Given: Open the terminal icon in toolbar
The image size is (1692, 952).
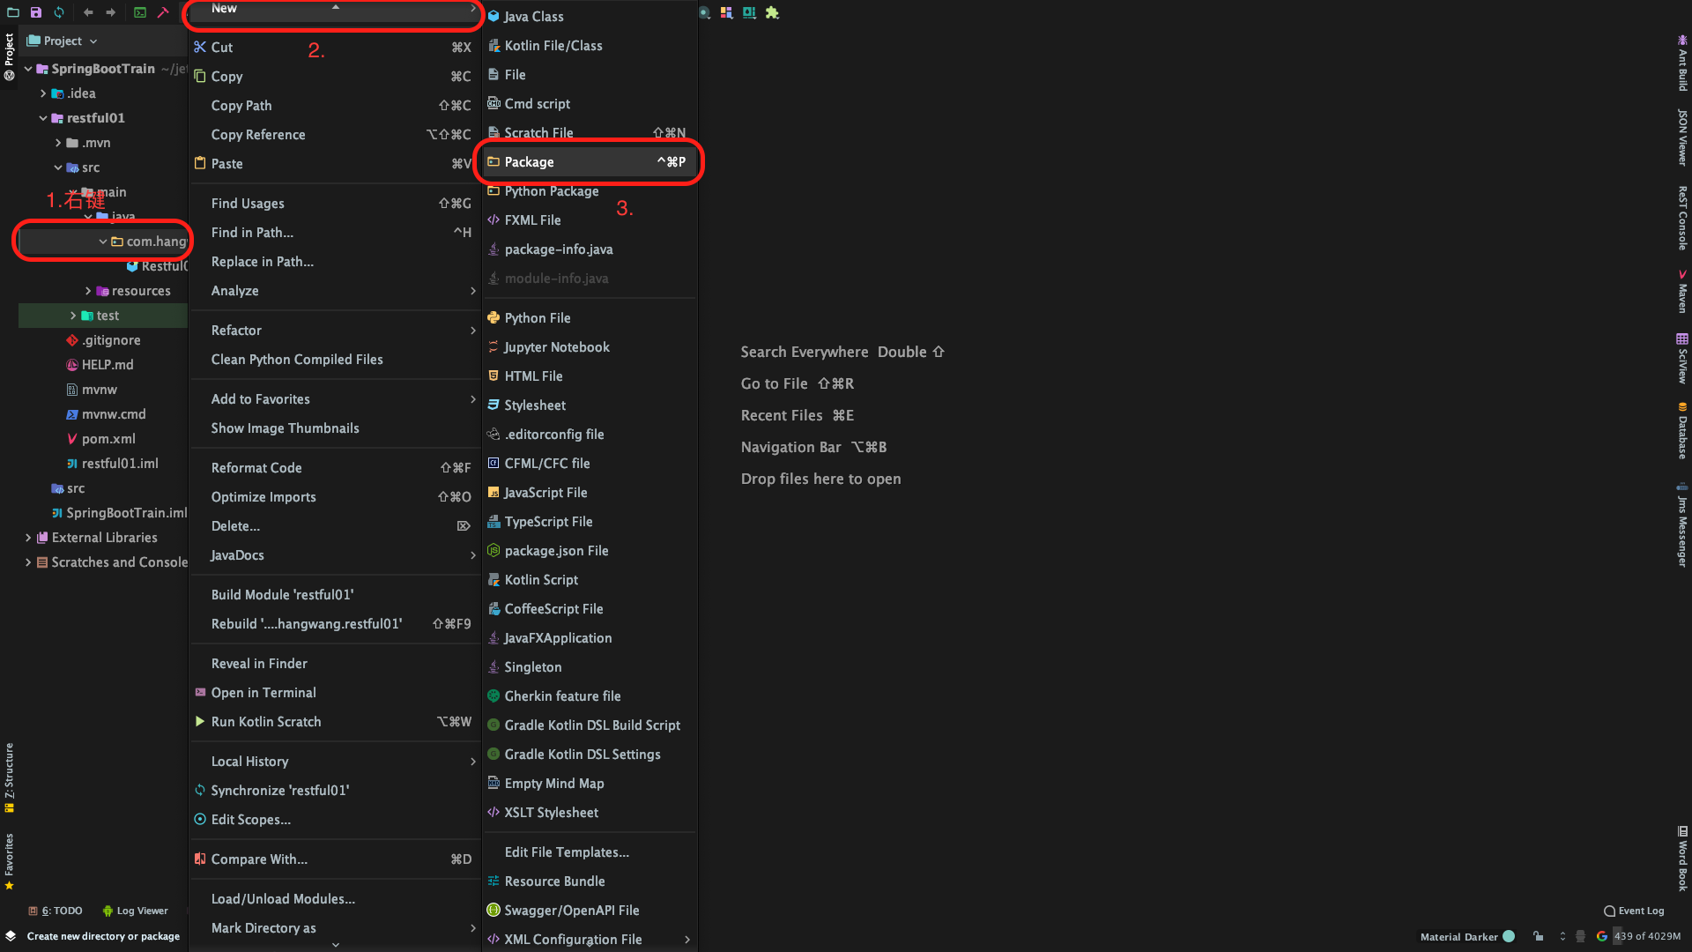Looking at the screenshot, I should tap(140, 12).
